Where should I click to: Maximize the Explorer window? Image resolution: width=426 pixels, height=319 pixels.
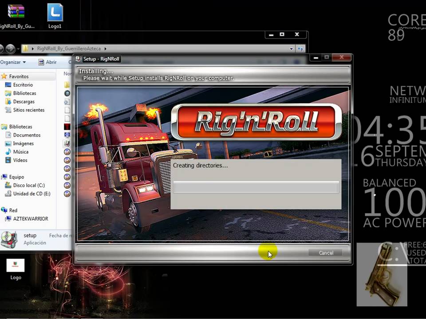282,35
